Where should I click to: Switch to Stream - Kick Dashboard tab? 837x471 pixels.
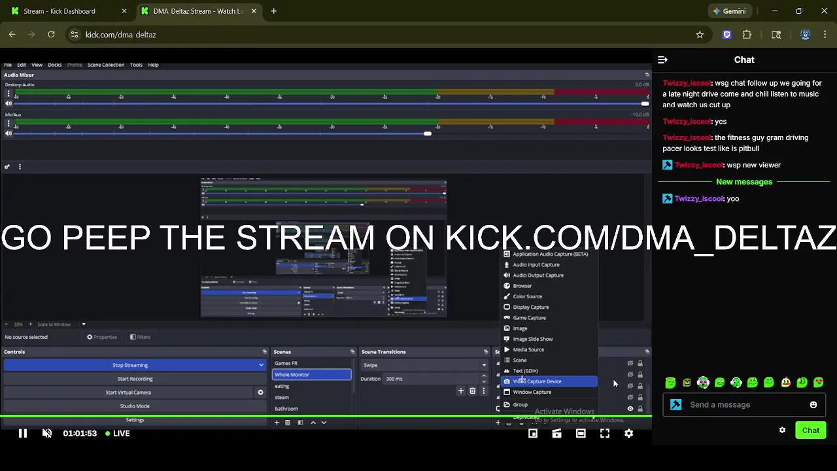tap(69, 11)
